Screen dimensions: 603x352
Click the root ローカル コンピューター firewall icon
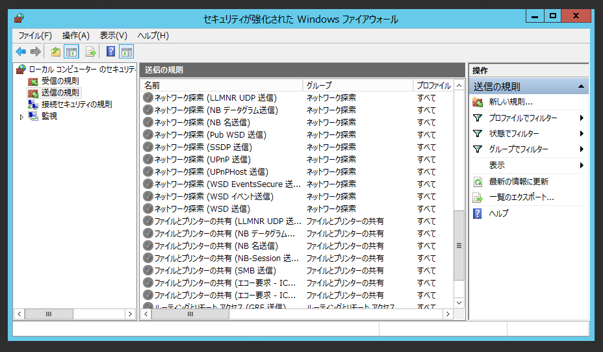coord(21,69)
